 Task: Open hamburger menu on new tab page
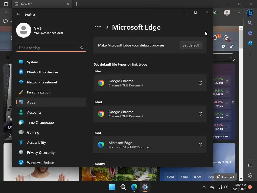pos(8,57)
